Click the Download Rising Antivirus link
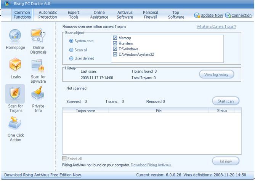Screen dimensions: 255x181 coord(151,165)
